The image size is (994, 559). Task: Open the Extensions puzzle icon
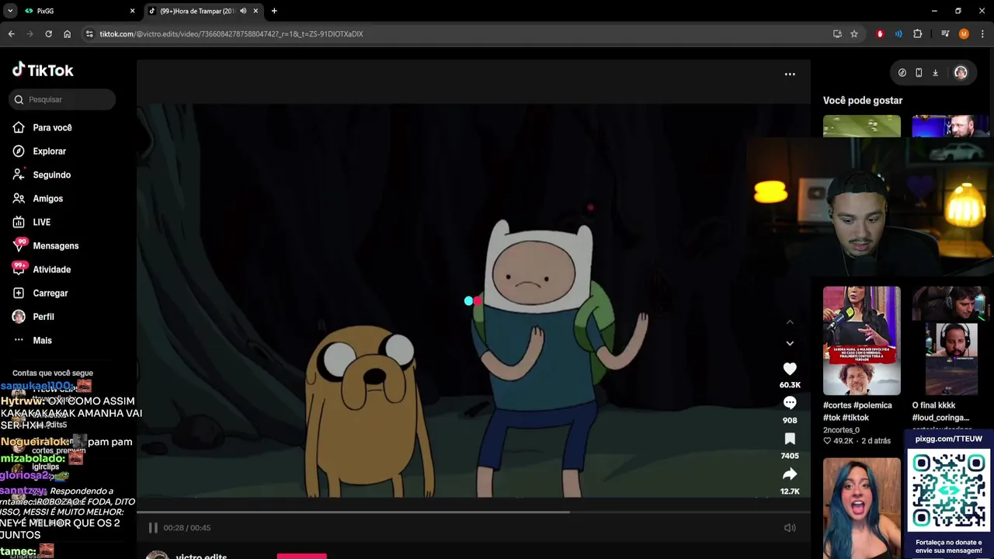918,34
